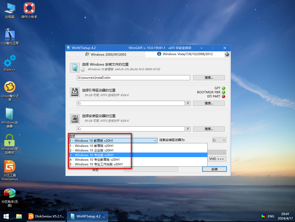Screen dimensions: 295x222
Task: Click the tray color display icon
Action: point(263,216)
